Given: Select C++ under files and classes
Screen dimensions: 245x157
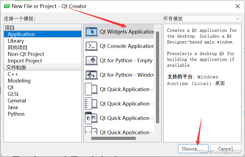Looking at the screenshot, I should [x=43, y=74].
